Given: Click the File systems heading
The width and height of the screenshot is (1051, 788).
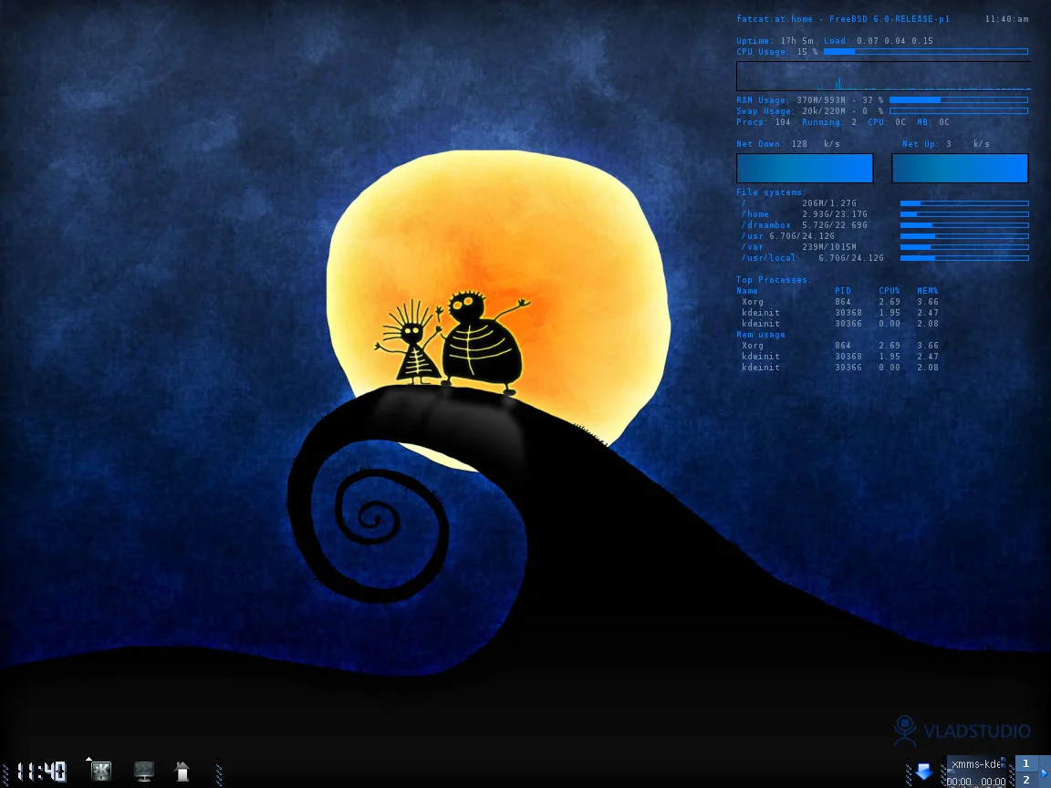Looking at the screenshot, I should (771, 192).
